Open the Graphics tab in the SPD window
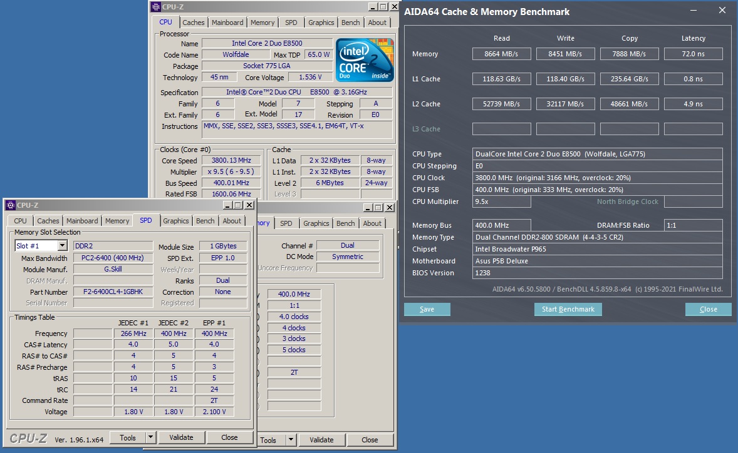738x453 pixels. click(175, 221)
